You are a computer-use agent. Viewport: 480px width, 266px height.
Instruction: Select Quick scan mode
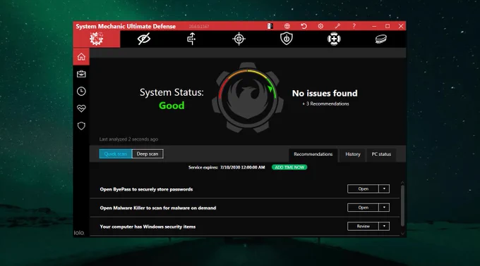pyautogui.click(x=115, y=153)
